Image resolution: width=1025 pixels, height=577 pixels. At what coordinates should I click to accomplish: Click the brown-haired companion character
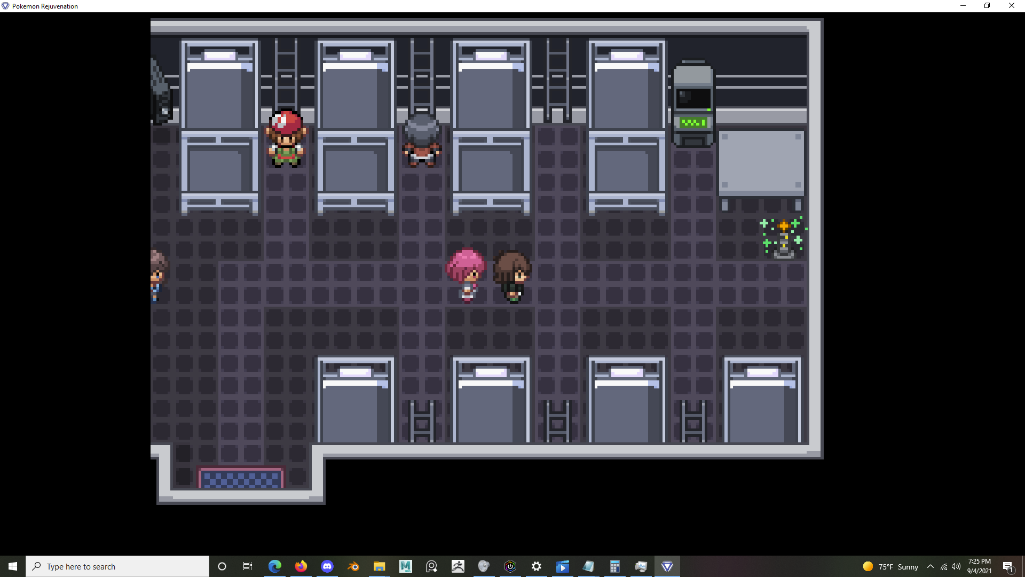(512, 276)
